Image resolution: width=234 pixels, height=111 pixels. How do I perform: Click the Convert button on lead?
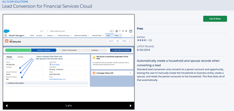coord(111,41)
